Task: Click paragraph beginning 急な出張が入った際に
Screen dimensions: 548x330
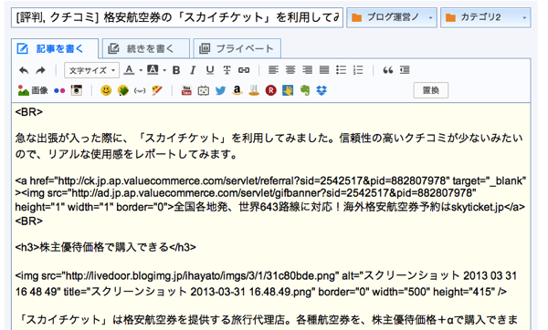Action: point(269,146)
